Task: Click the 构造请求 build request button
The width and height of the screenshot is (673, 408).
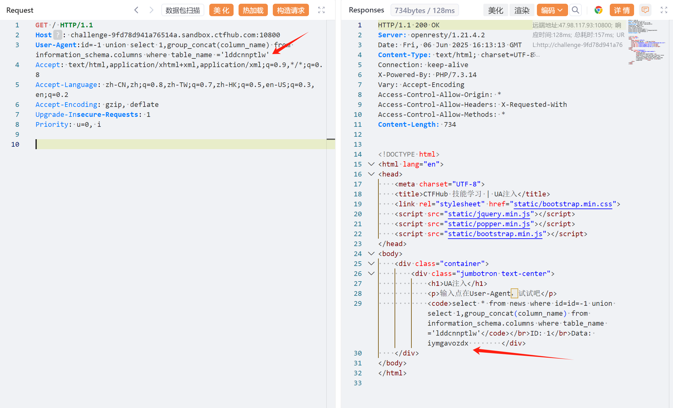Action: (x=291, y=10)
